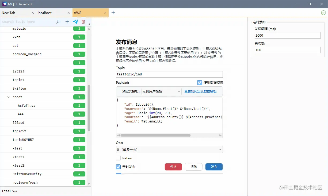This screenshot has height=196, width=328.
Task: Select the xtest2 topic row
Action: (44, 166)
